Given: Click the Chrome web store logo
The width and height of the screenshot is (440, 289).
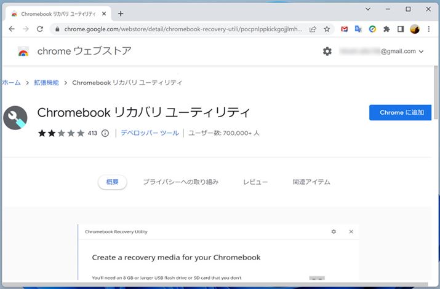Looking at the screenshot, I should pos(23,52).
